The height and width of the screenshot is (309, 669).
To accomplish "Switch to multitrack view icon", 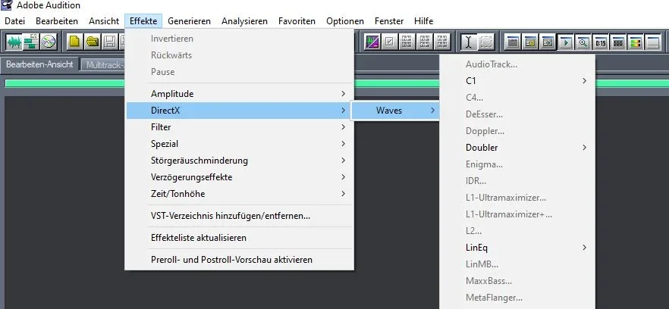I will click(31, 42).
